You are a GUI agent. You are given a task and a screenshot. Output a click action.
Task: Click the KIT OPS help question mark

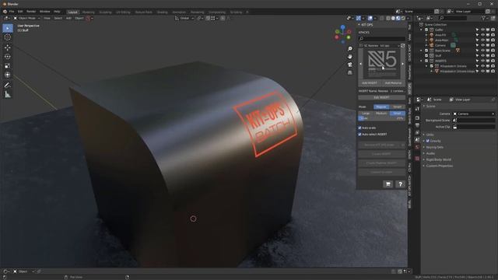[x=400, y=184]
